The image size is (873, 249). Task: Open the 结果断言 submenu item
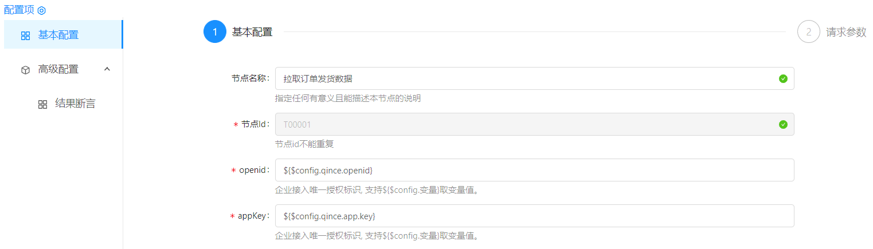(x=75, y=104)
